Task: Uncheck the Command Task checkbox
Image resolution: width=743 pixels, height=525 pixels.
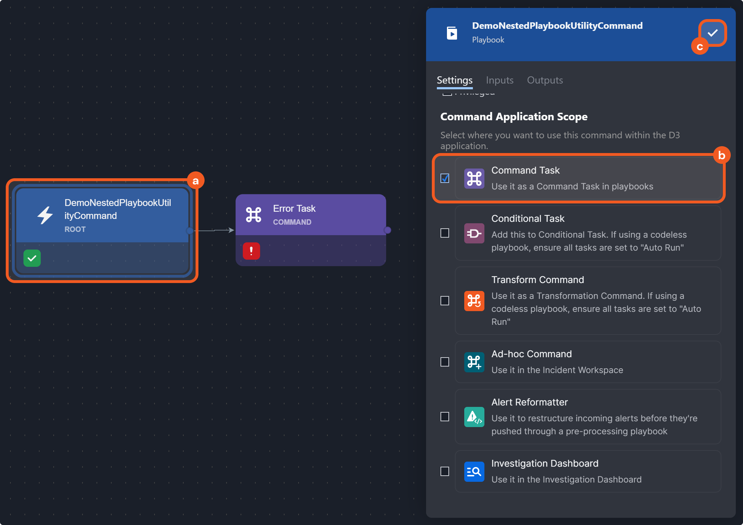Action: pyautogui.click(x=445, y=178)
